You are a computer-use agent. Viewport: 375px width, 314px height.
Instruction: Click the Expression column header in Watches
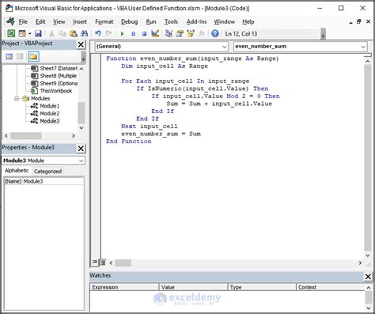tap(124, 287)
